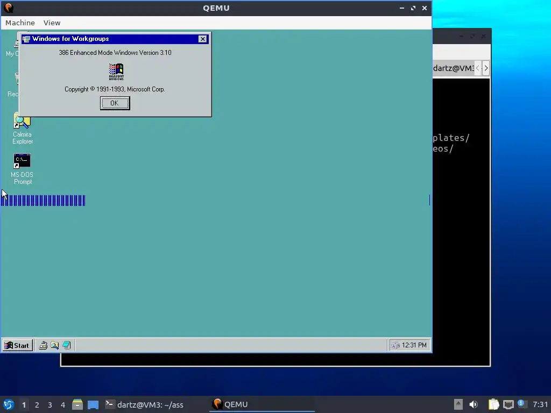This screenshot has height=413, width=551.
Task: Click the blue striped bar on the desktop
Action: (43, 201)
